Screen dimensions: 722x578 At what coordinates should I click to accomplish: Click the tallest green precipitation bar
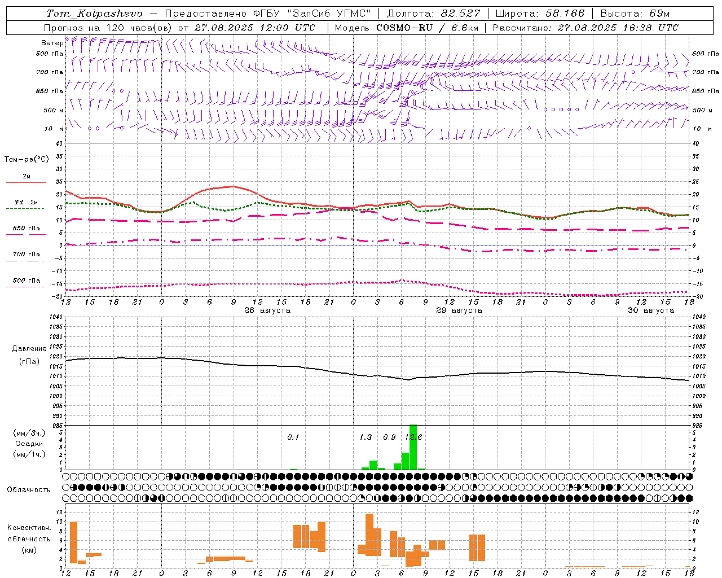pyautogui.click(x=413, y=447)
